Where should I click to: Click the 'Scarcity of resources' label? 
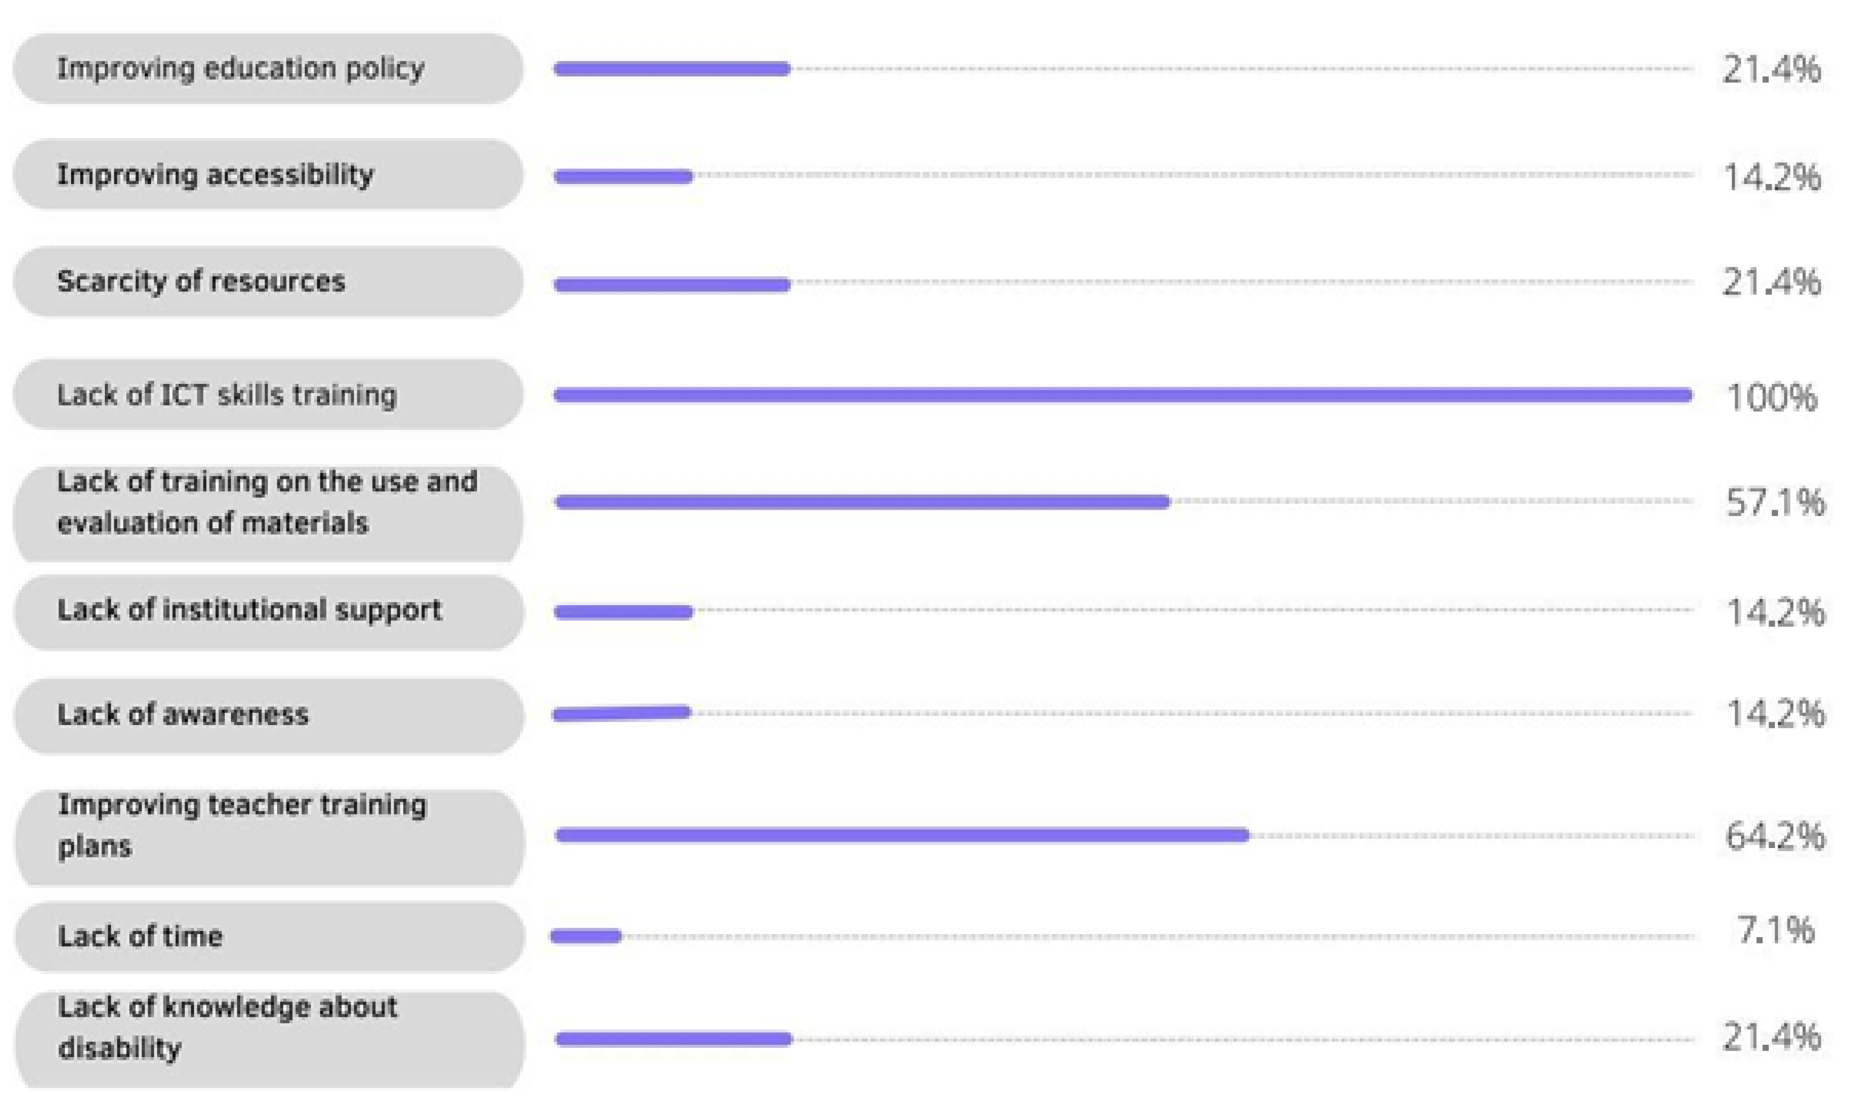[x=201, y=282]
